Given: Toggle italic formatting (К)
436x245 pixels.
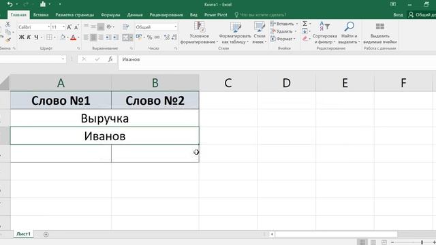Looking at the screenshot, I should (x=29, y=37).
